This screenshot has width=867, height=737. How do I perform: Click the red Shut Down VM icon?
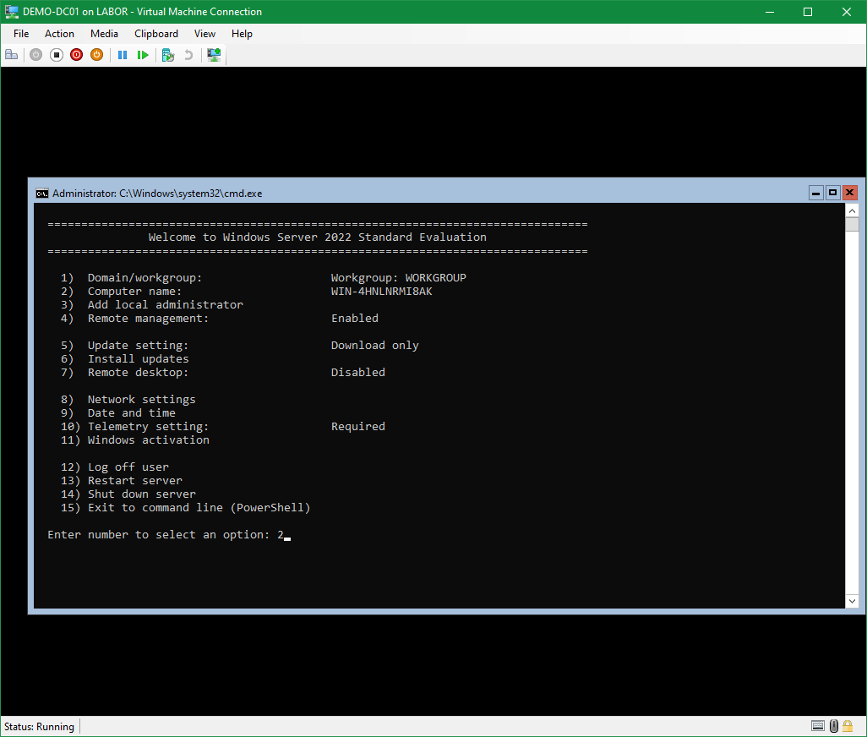(77, 55)
